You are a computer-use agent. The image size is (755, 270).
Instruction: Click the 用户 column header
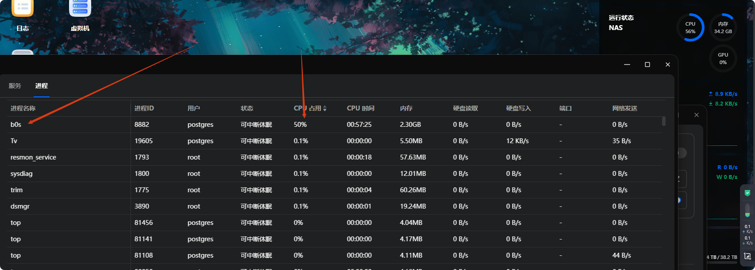click(194, 108)
